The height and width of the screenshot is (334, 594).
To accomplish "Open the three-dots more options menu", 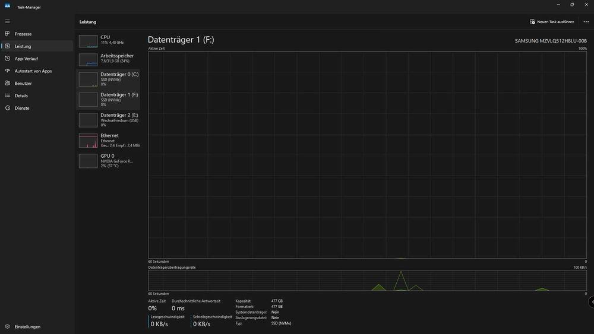I will pyautogui.click(x=586, y=21).
